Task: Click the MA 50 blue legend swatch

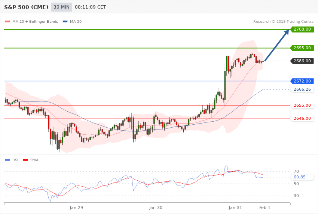Action: point(65,21)
